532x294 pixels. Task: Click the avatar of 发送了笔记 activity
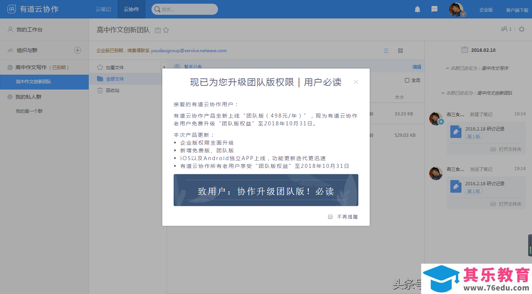click(436, 173)
